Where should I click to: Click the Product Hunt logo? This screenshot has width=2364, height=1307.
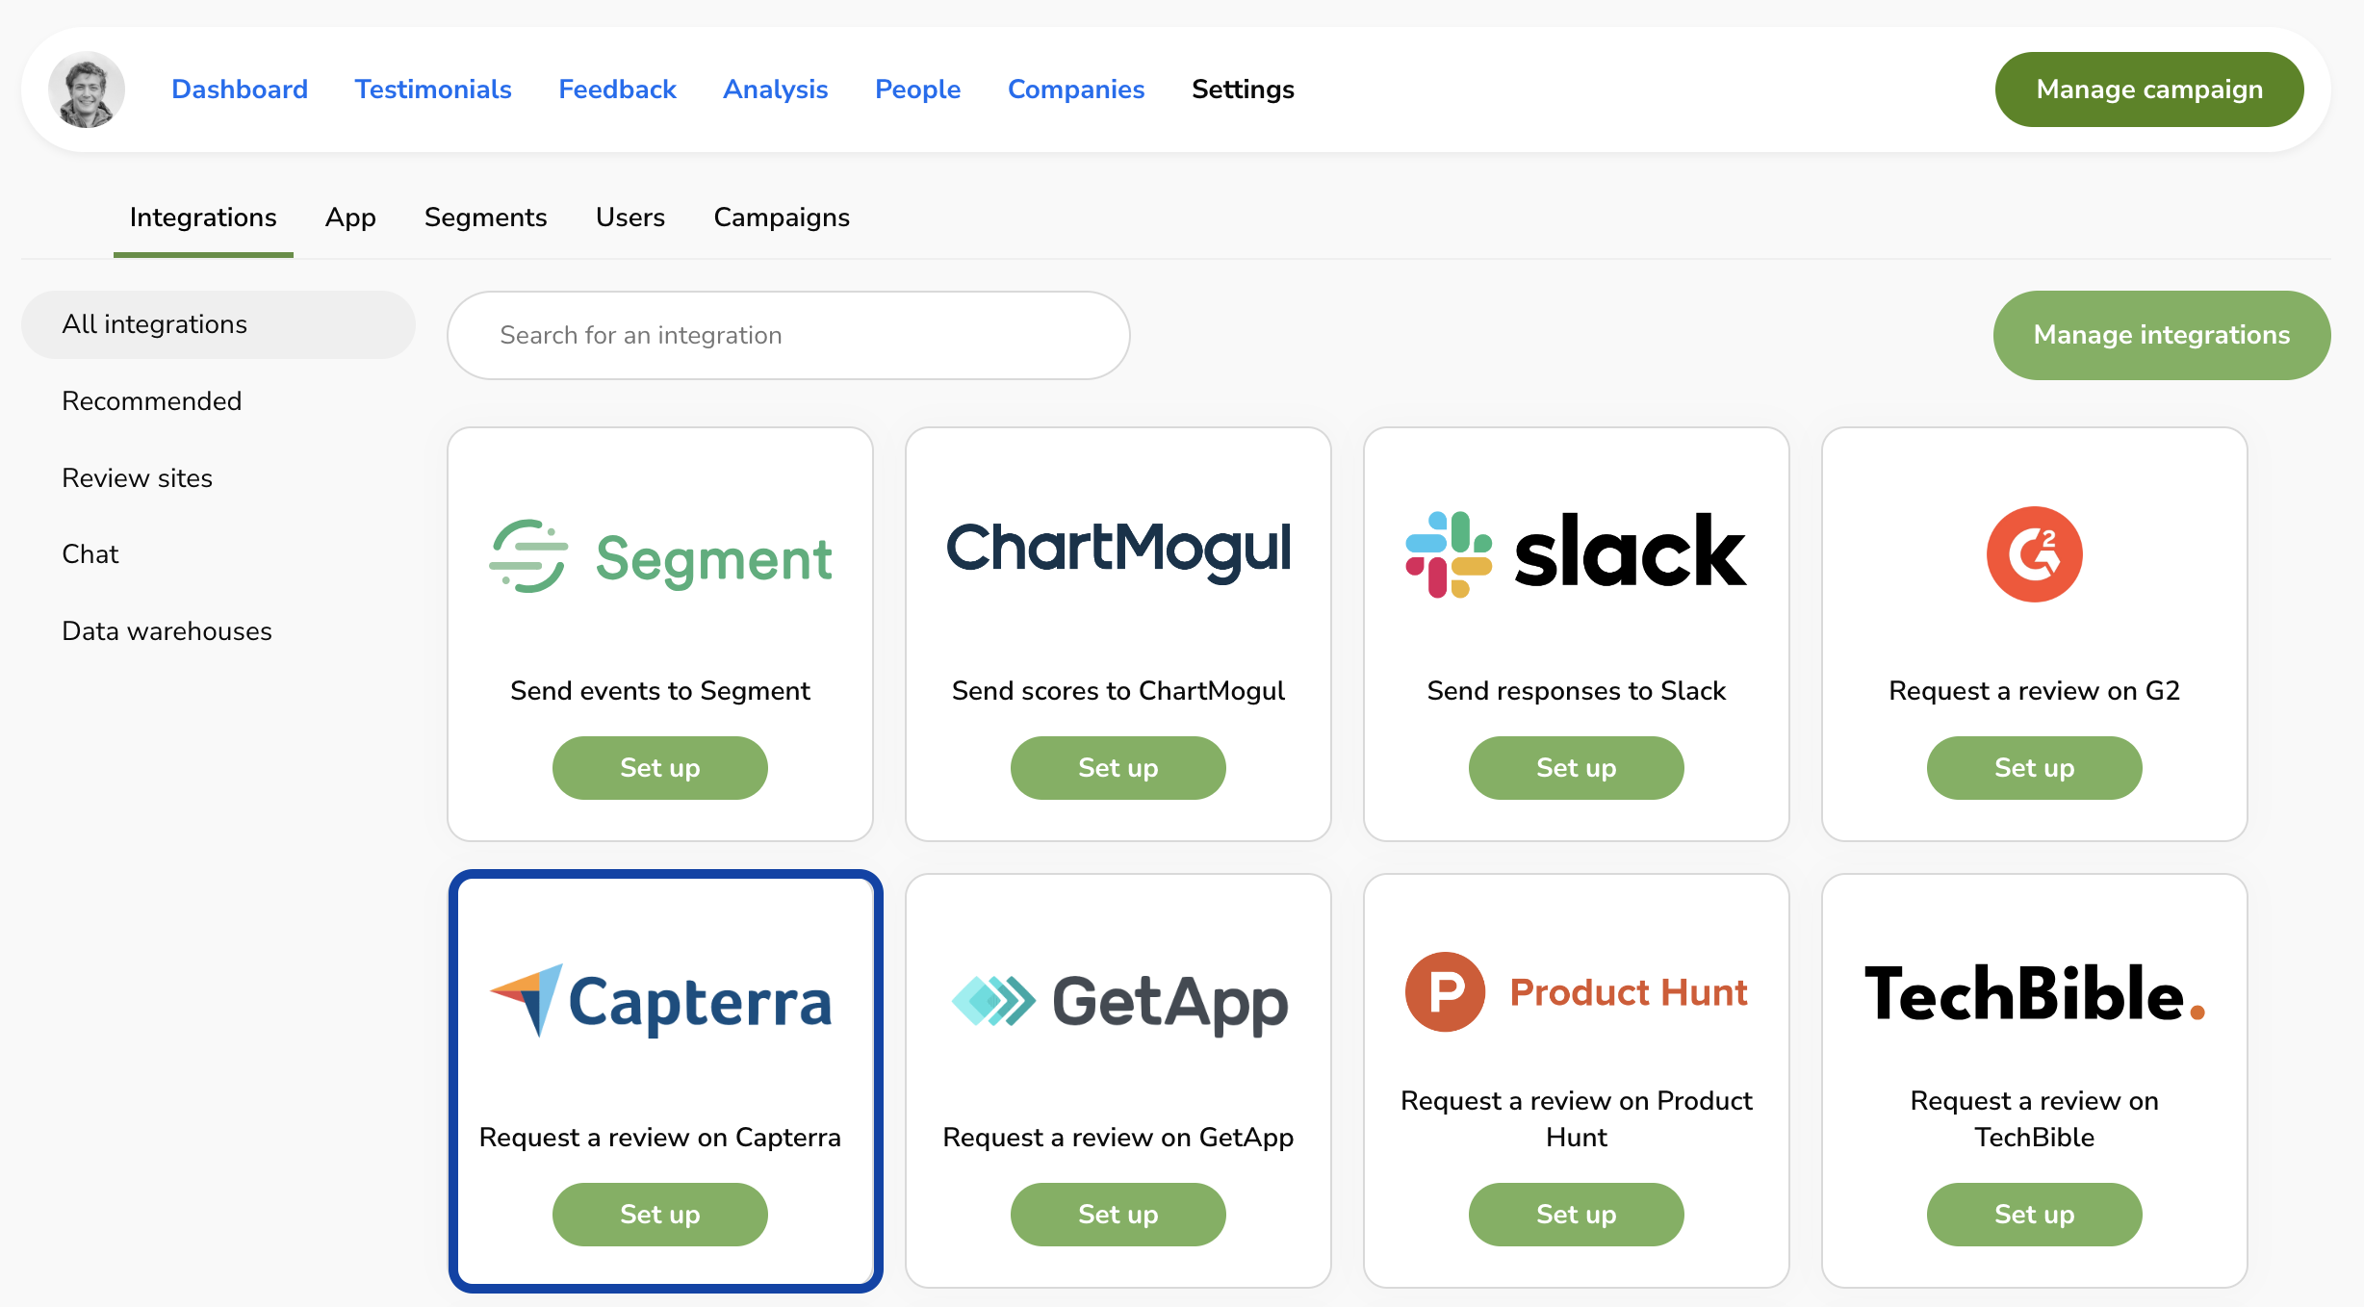click(x=1576, y=992)
